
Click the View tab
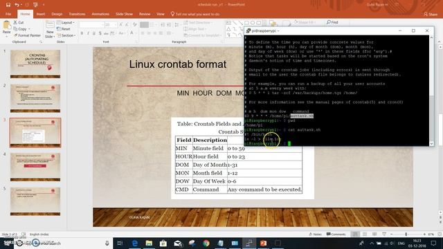[x=160, y=14]
